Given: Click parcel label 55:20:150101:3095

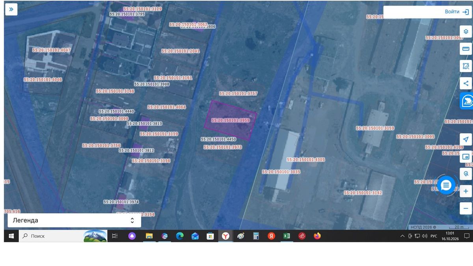Looking at the screenshot, I should click(x=415, y=137).
